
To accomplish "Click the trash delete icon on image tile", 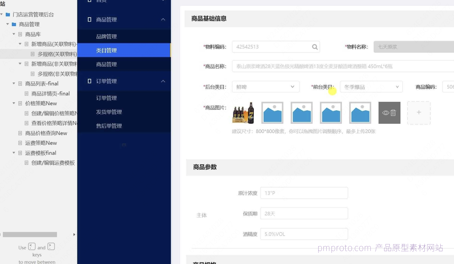I will pos(393,113).
